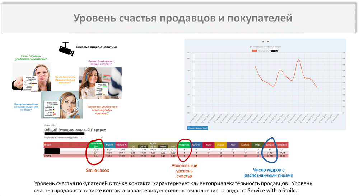
Task: Click the Happiness column header
Action: click(x=184, y=145)
